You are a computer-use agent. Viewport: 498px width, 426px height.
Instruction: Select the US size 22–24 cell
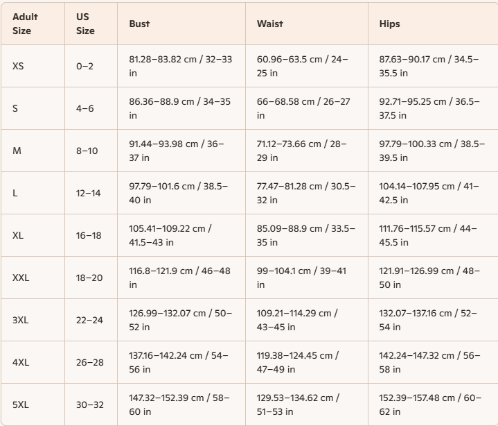tap(89, 320)
